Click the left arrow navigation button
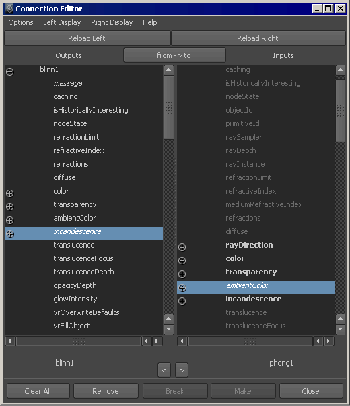 click(x=164, y=370)
